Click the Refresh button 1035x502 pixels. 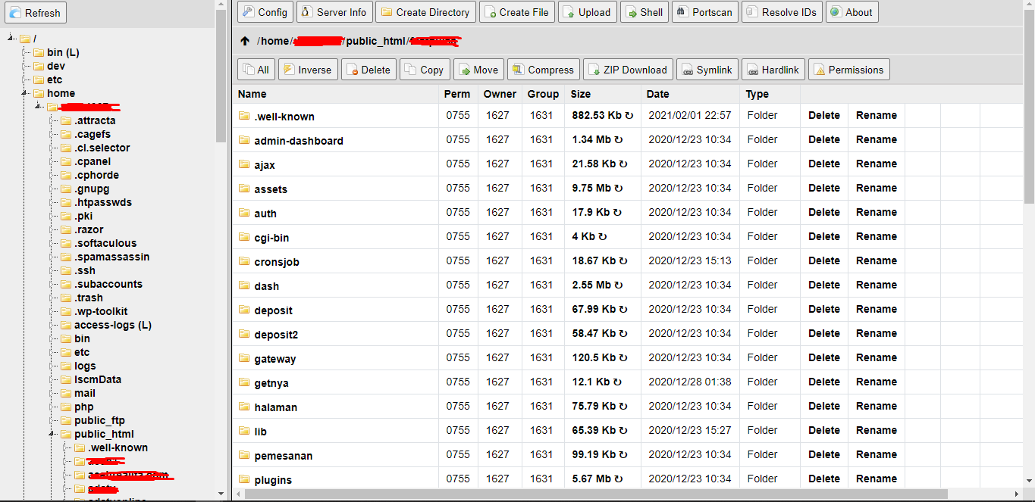(34, 13)
